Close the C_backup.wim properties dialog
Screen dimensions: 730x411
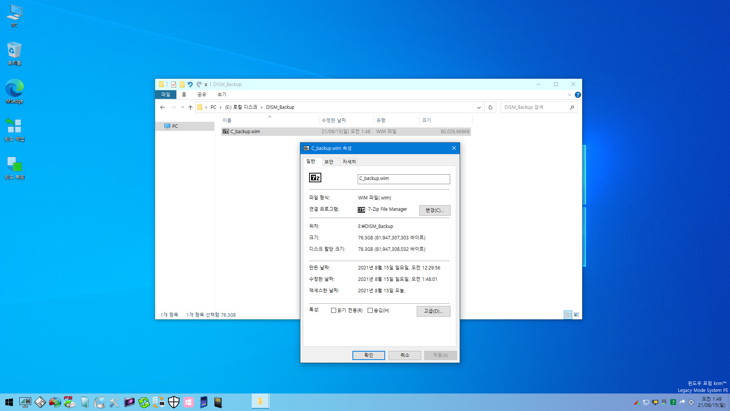click(x=454, y=148)
